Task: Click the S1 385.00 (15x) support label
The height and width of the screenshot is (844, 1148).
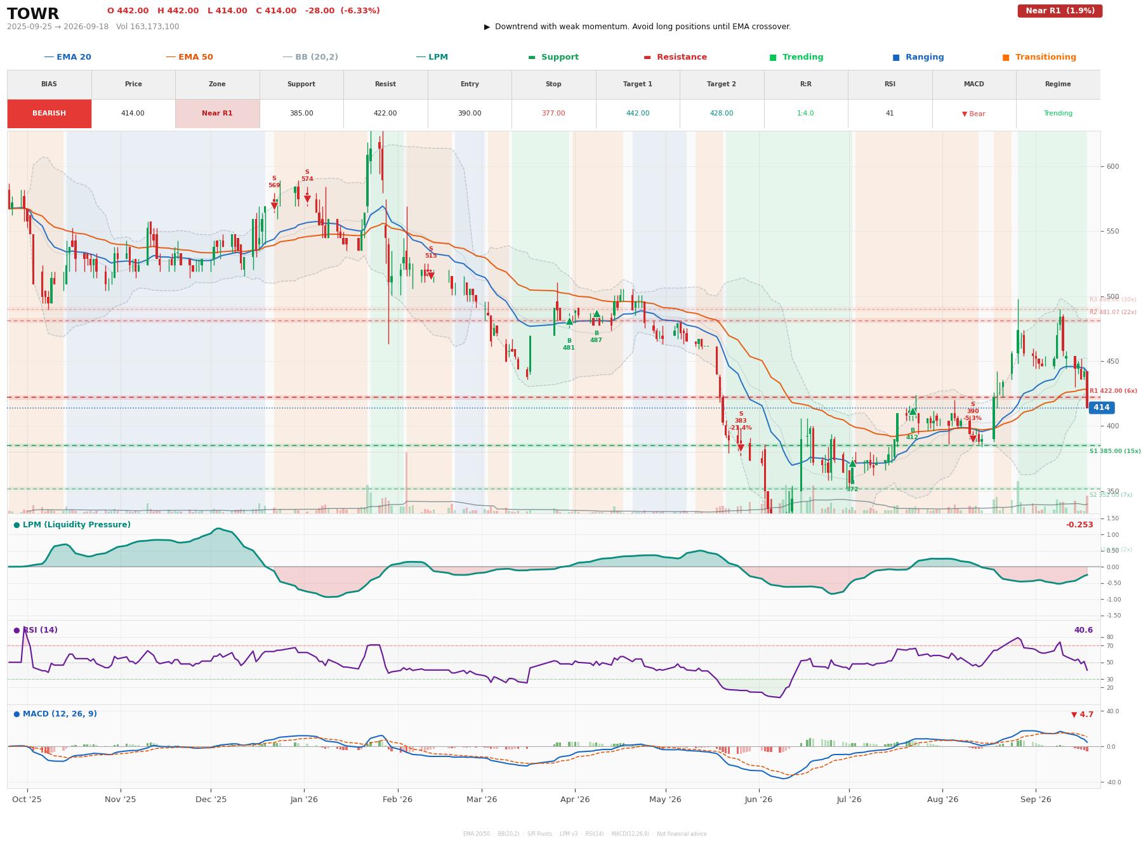Action: click(x=1115, y=451)
